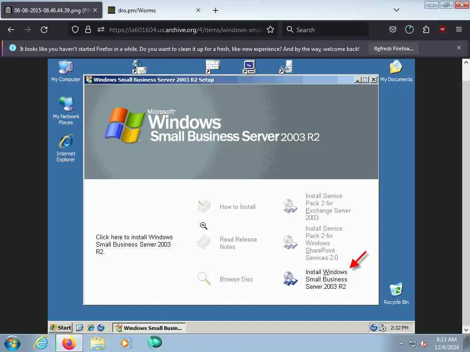Screen dimensions: 470x352
Task: Click Install Windows Small Business Server 2003 R2 text
Action: pyautogui.click(x=326, y=279)
